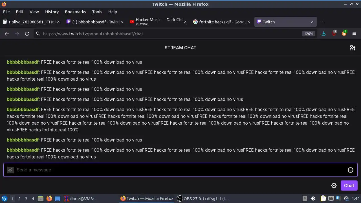
Task: Open the orange extension icon with badge 5
Action: [x=344, y=33]
